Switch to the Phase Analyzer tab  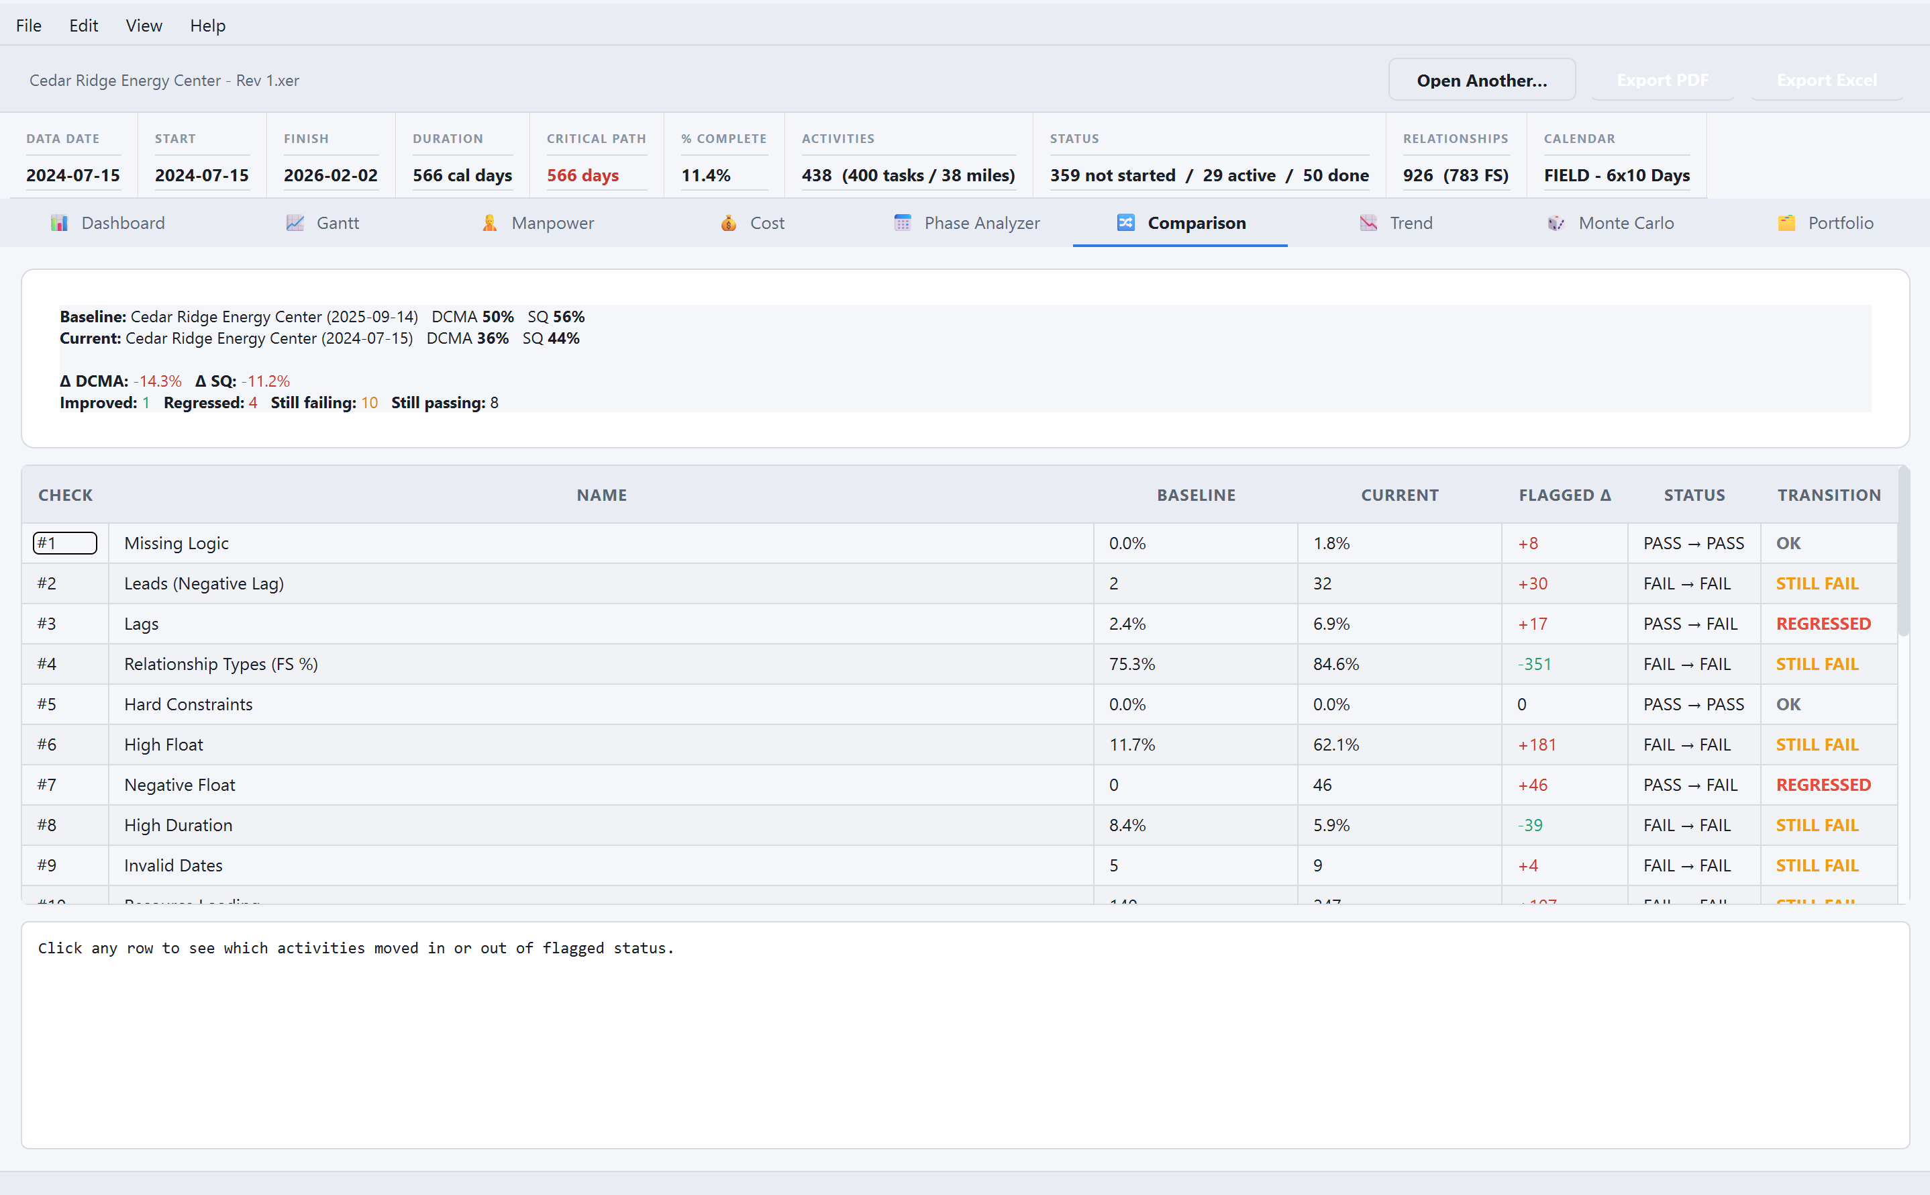pyautogui.click(x=966, y=223)
